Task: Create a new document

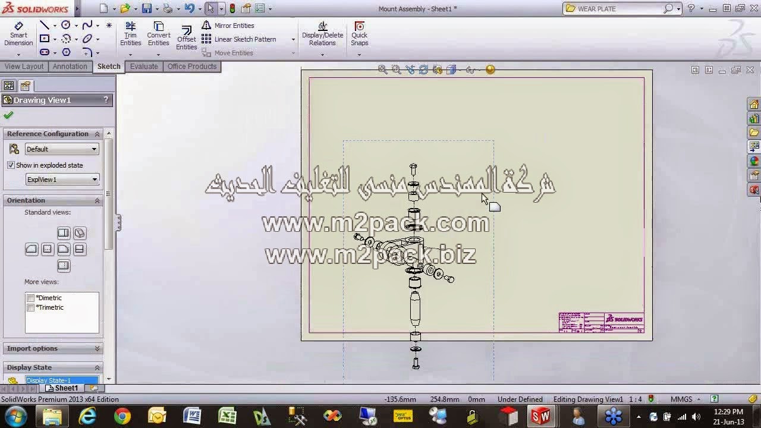Action: coord(104,8)
